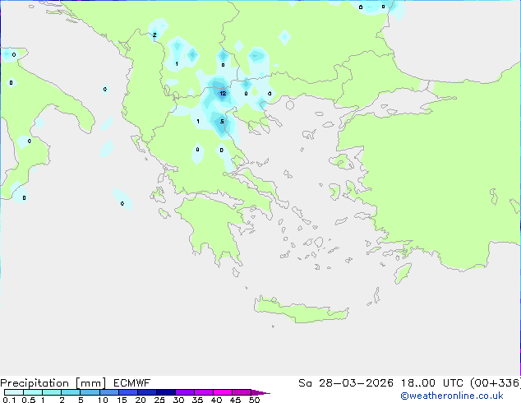521x403 pixels.
Task: Select the purple 30–35 legend swatch
Action: click(x=187, y=392)
